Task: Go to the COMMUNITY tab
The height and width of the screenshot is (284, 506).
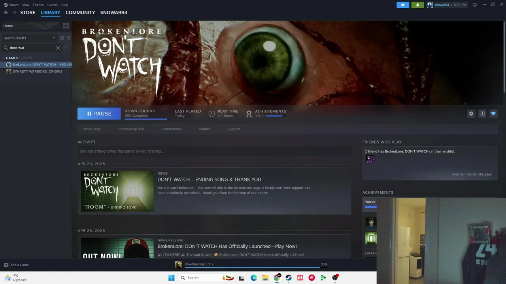Action: coord(80,13)
